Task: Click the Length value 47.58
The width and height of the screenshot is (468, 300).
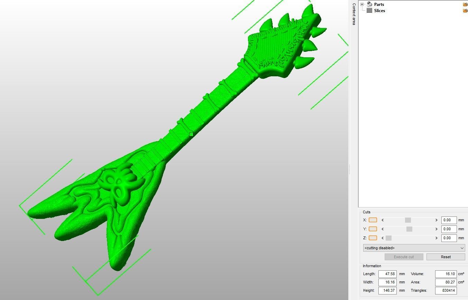Action: [387, 274]
